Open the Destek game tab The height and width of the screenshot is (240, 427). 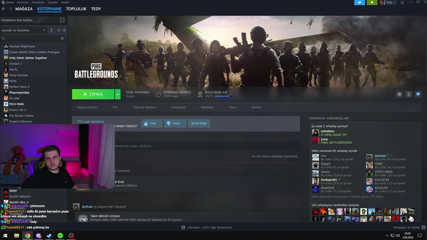pyautogui.click(x=256, y=107)
